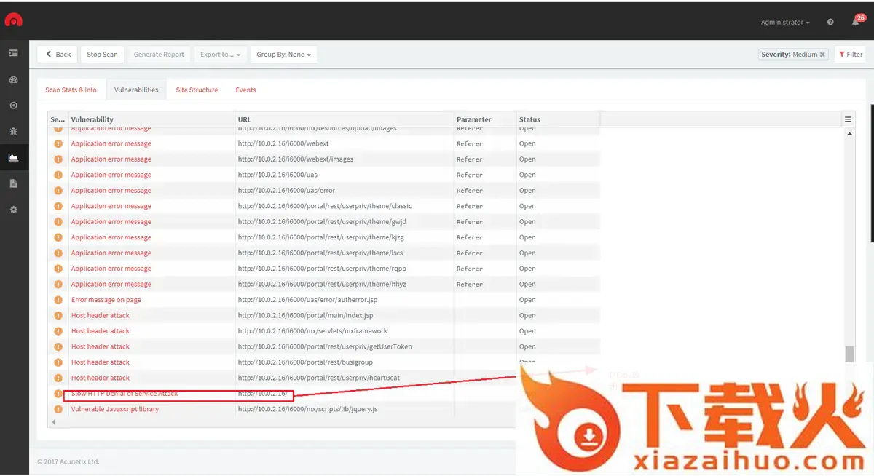Image resolution: width=874 pixels, height=476 pixels.
Task: Expand the Administrator account dropdown
Action: point(785,23)
